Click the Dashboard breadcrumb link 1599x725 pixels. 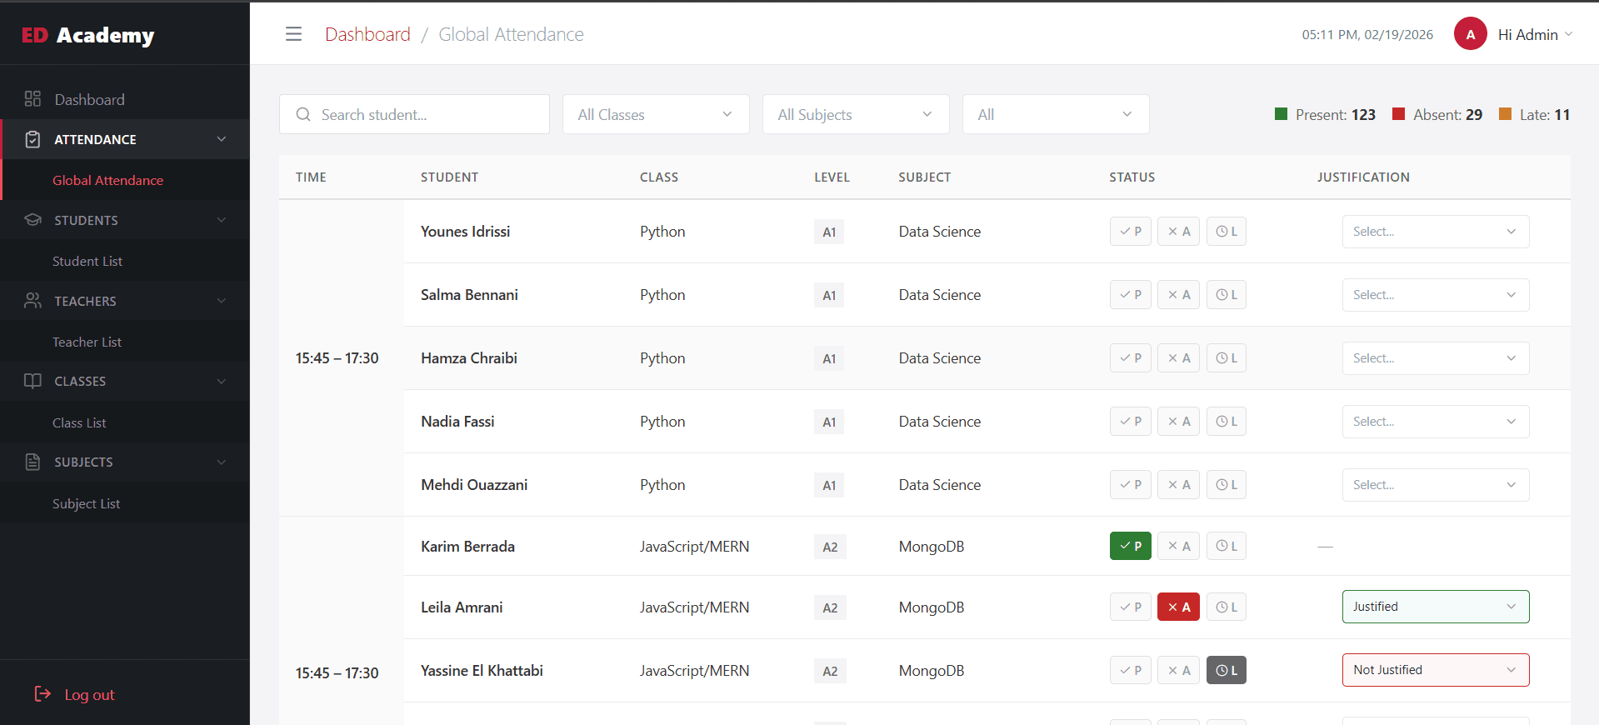[367, 34]
